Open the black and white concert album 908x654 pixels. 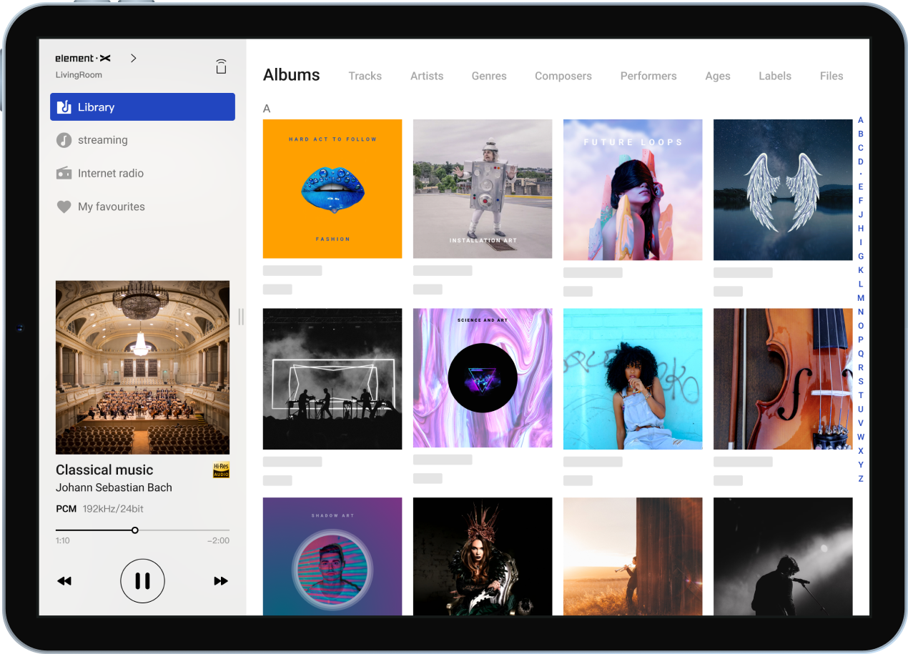tap(332, 379)
